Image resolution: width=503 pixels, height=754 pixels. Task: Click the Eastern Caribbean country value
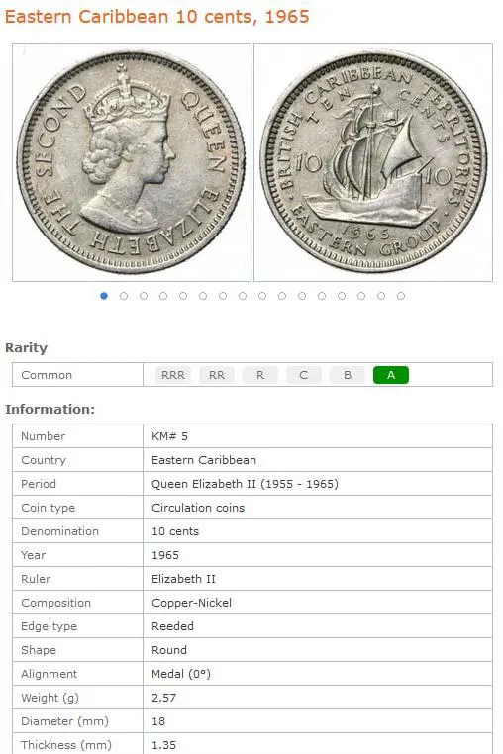pos(204,460)
